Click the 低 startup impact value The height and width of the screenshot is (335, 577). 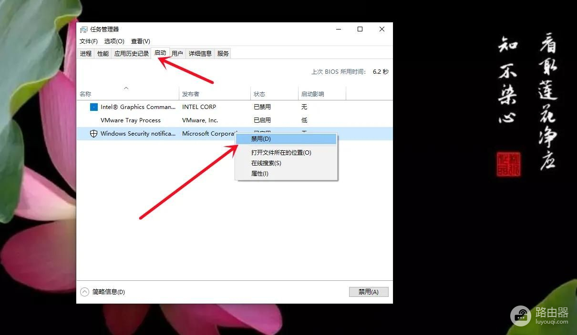304,120
